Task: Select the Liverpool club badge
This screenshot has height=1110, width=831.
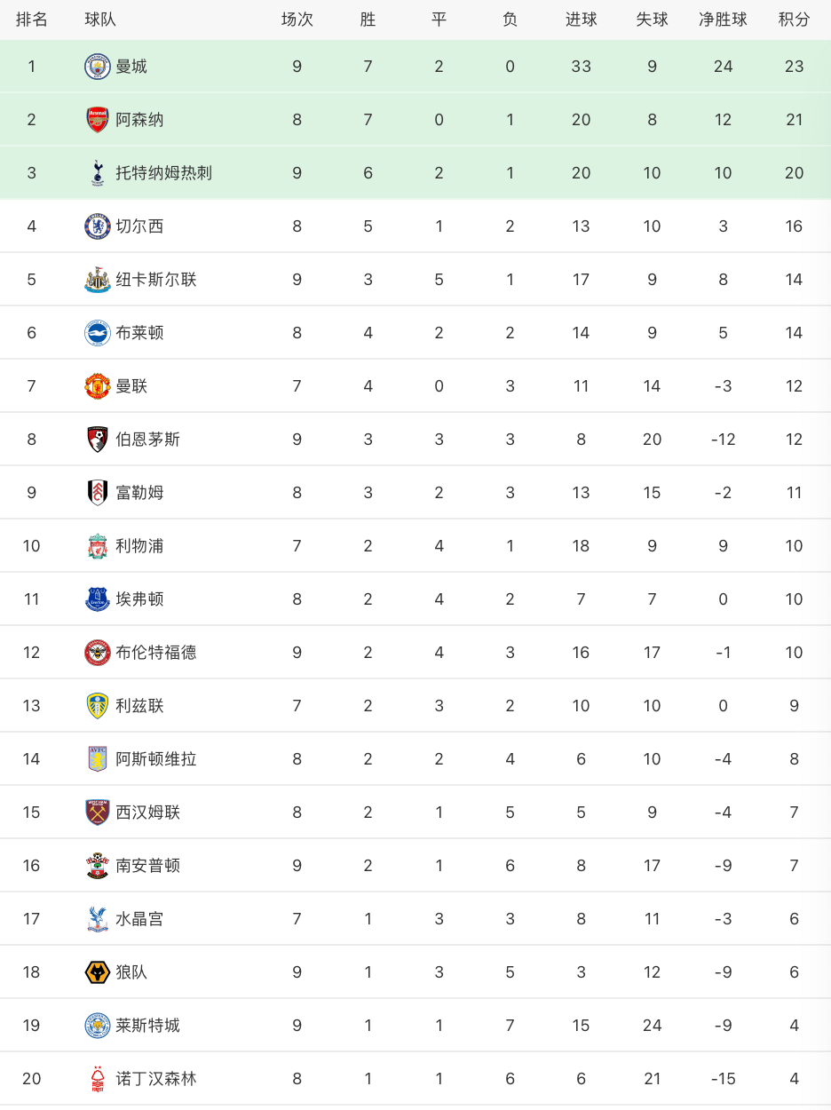Action: 97,546
